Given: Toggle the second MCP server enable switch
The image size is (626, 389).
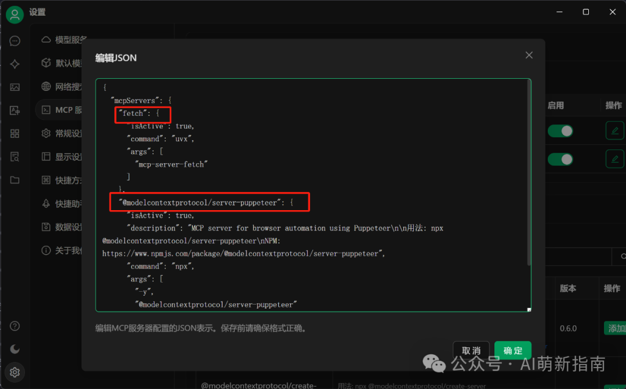Looking at the screenshot, I should 560,159.
